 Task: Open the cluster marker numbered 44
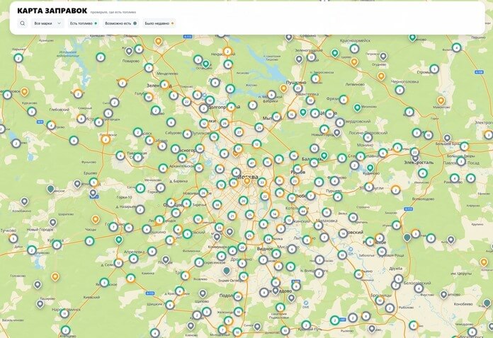(303, 211)
